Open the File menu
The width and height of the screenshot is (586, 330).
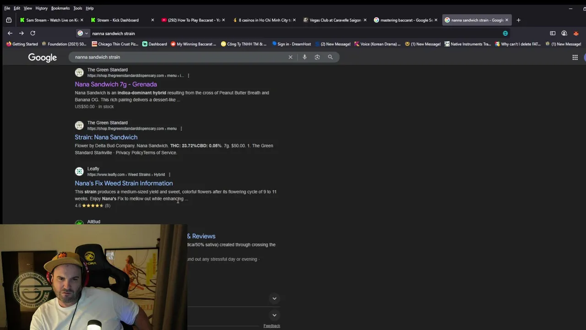(x=7, y=8)
